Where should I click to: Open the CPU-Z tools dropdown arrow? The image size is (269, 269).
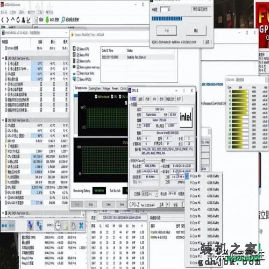coord(168,204)
